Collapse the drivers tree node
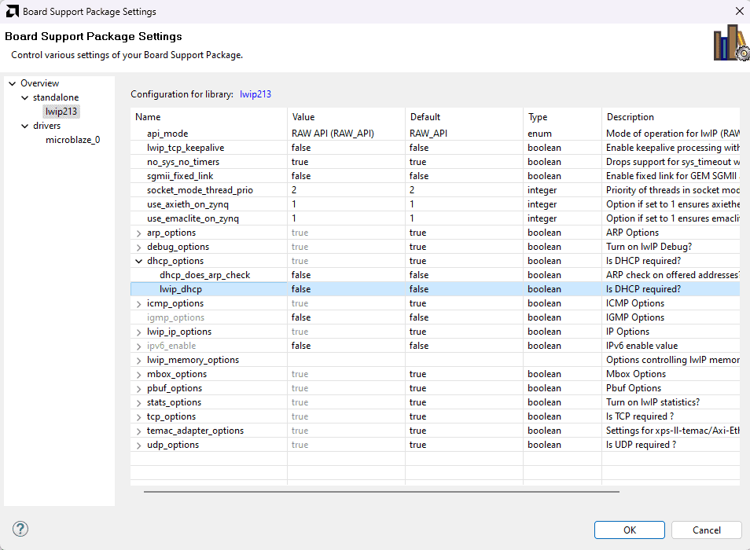This screenshot has width=750, height=550. [24, 126]
